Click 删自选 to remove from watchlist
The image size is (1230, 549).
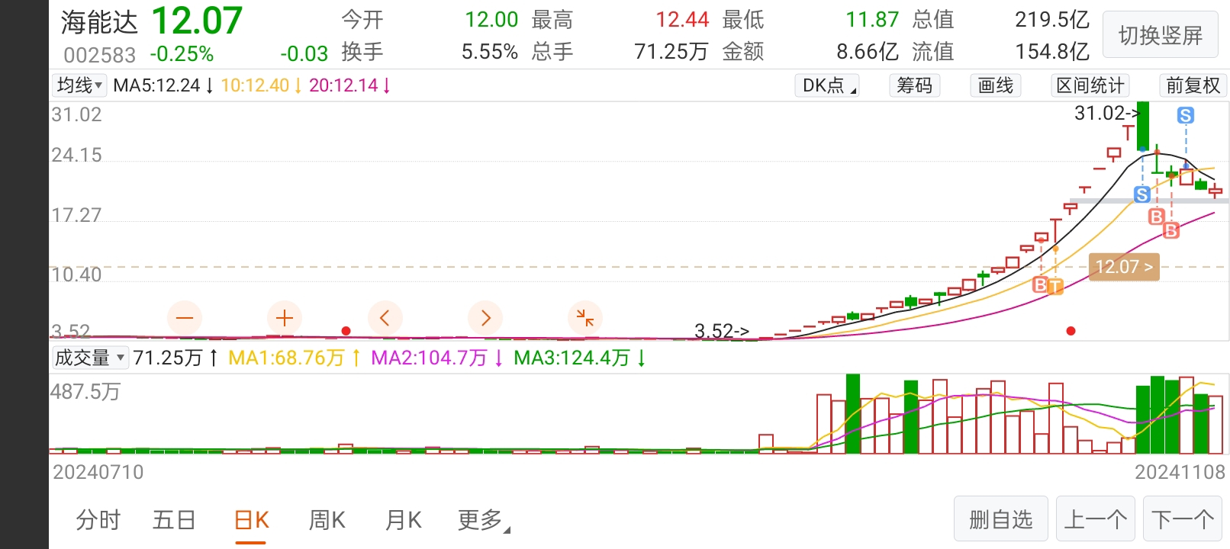[1001, 520]
